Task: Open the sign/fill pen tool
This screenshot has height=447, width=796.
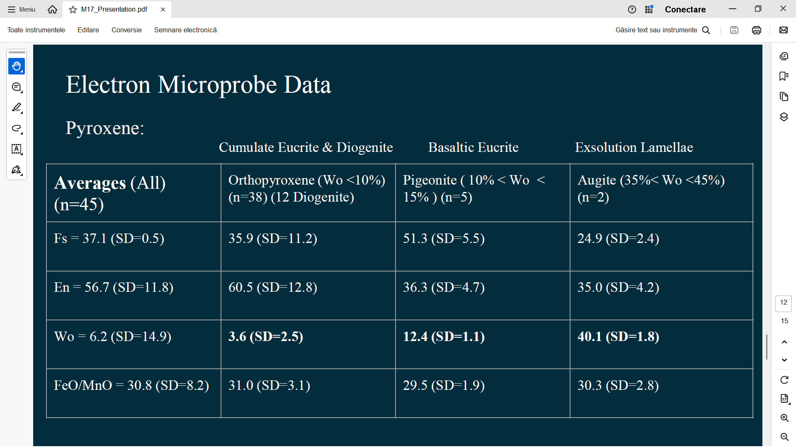Action: point(17,170)
